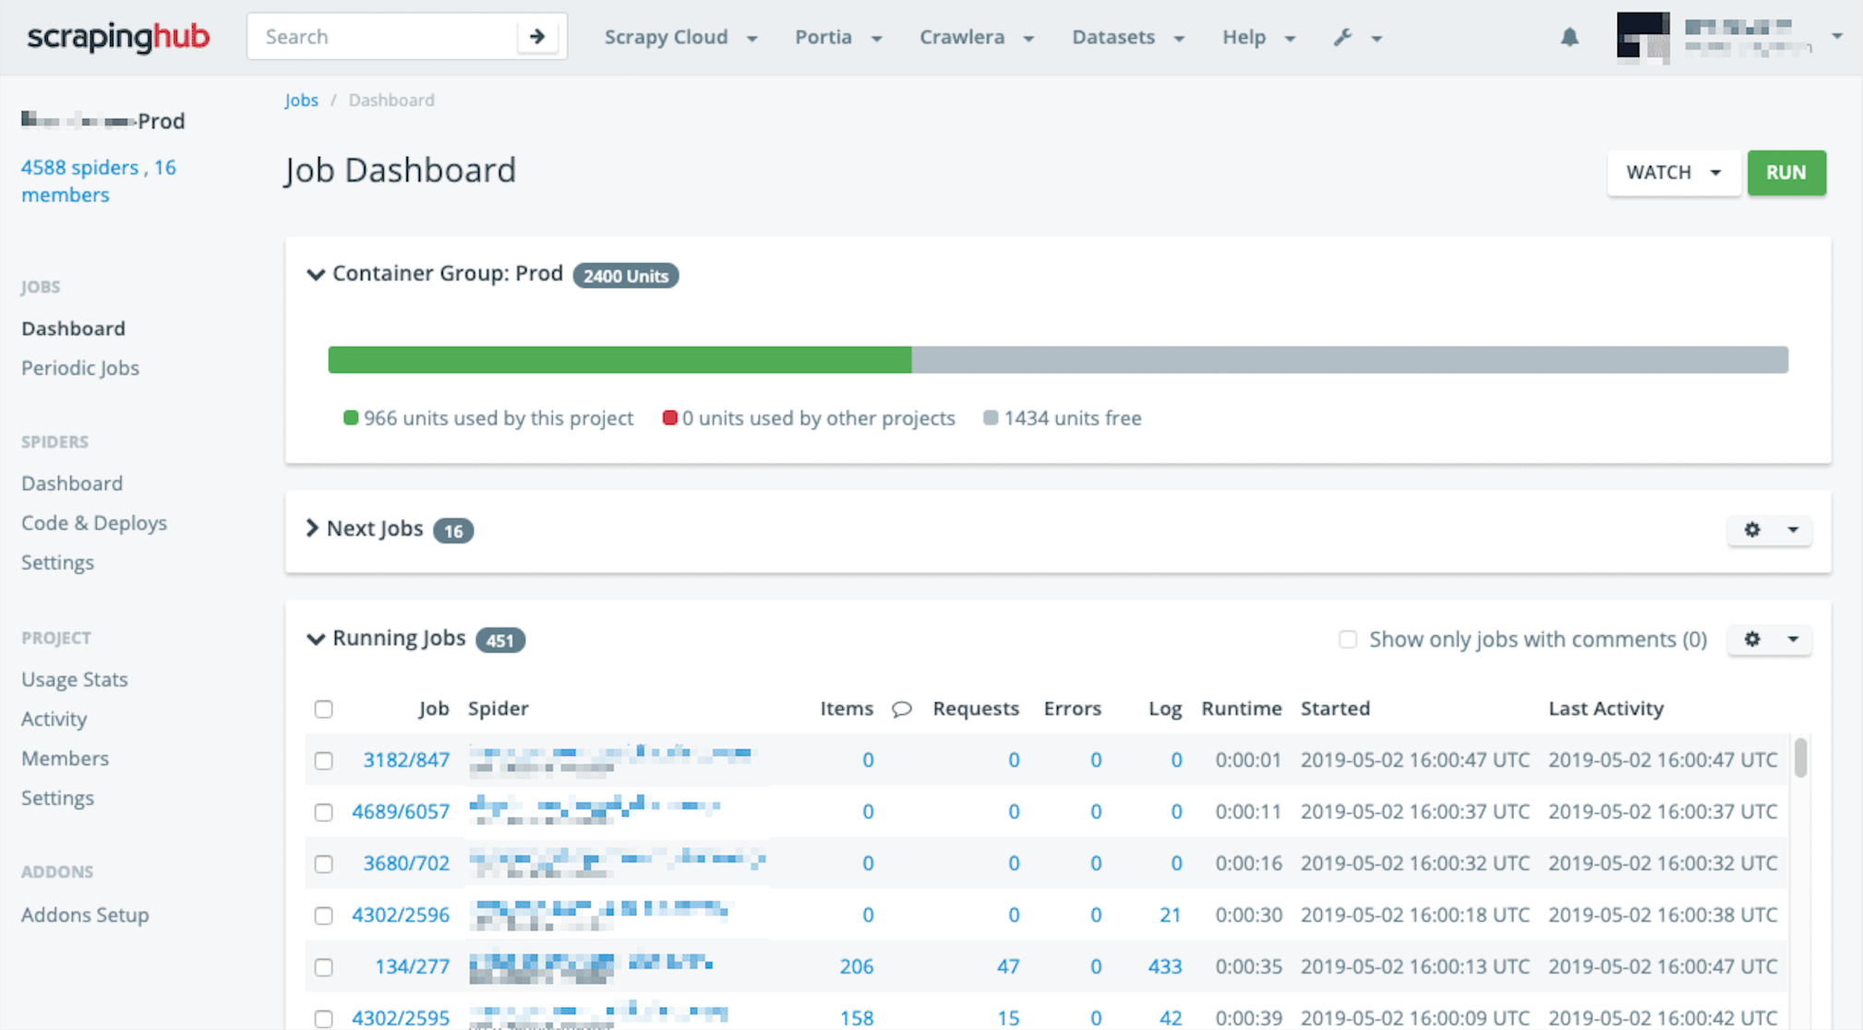
Task: Enable show only jobs with comments
Action: [1348, 640]
